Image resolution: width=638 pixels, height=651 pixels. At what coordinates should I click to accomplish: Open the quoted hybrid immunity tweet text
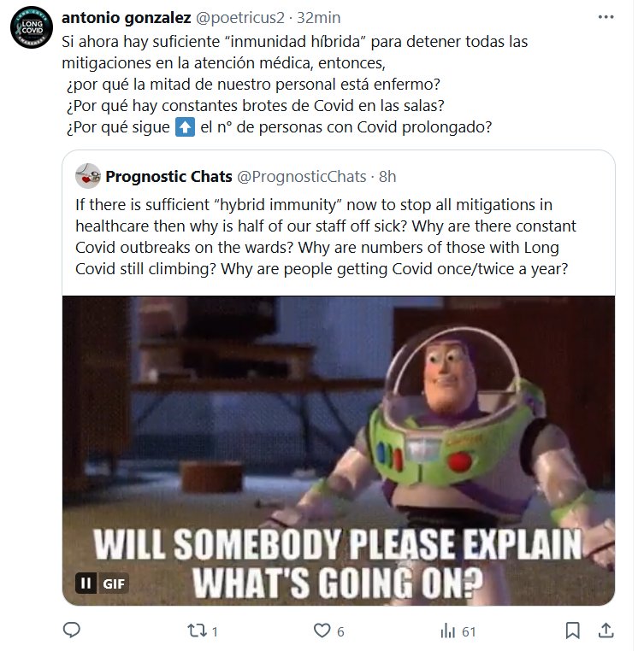[x=325, y=237]
